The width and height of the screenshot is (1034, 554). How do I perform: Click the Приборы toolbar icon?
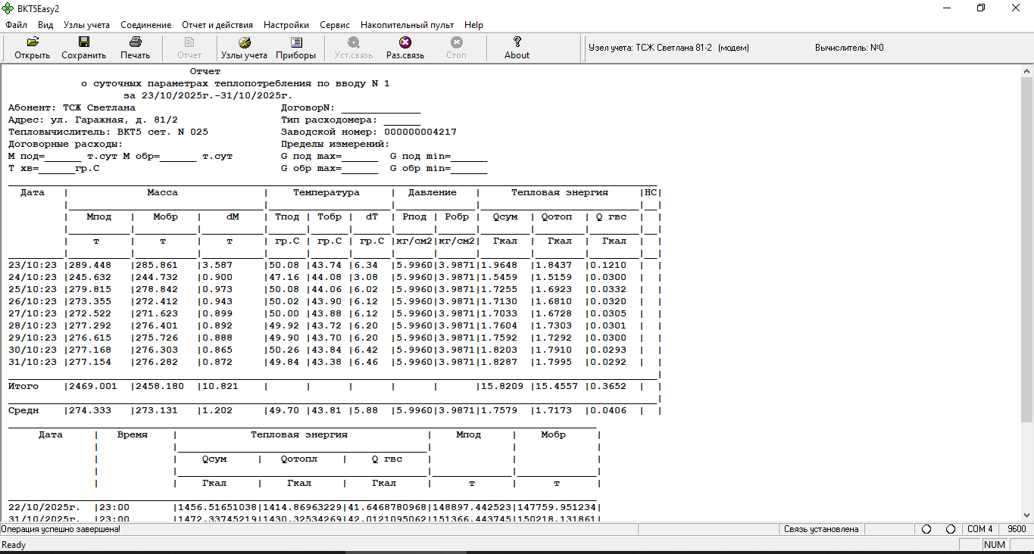tap(296, 48)
